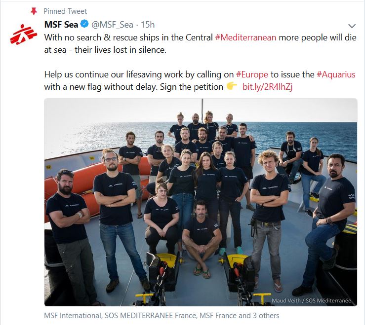Click the MSF Sea account name
The height and width of the screenshot is (325, 365).
coord(61,24)
